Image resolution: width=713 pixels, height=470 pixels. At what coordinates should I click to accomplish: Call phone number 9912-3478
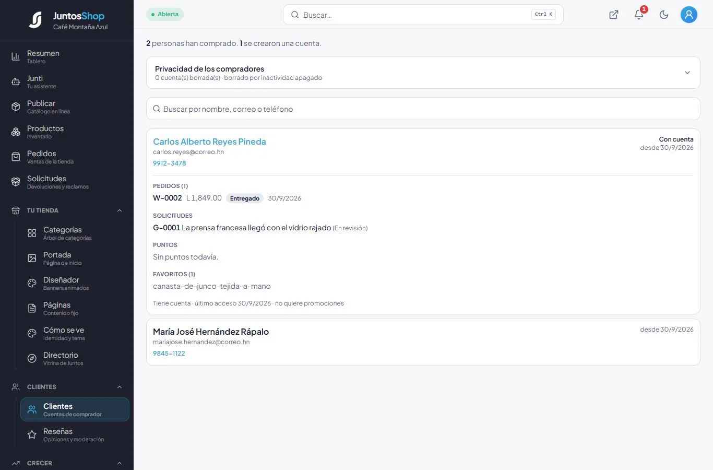(x=170, y=163)
